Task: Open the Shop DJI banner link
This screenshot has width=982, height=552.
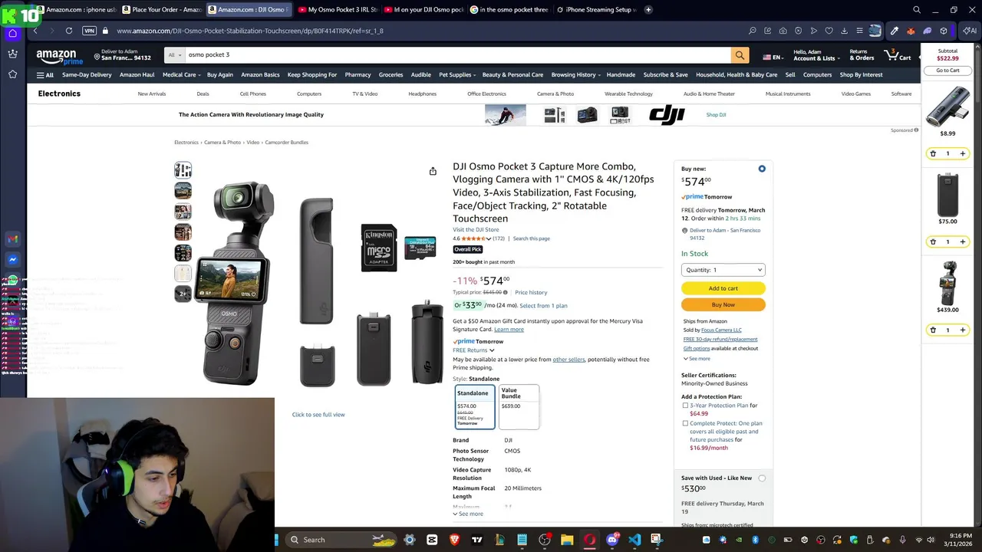Action: click(716, 115)
